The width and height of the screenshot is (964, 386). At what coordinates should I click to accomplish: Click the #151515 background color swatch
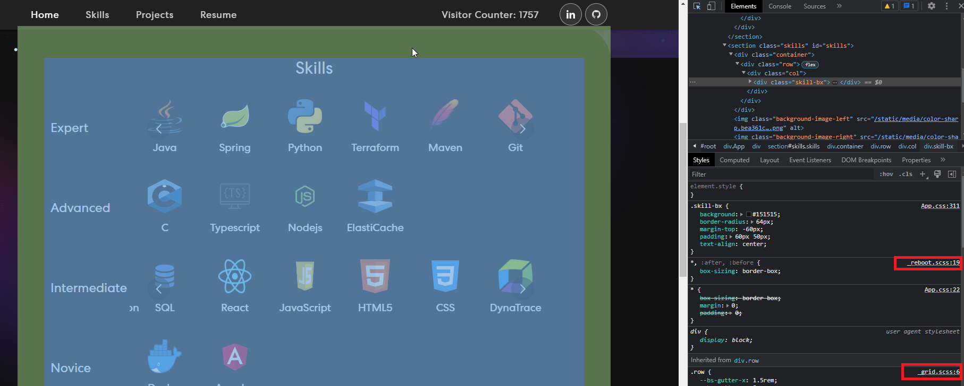[748, 214]
